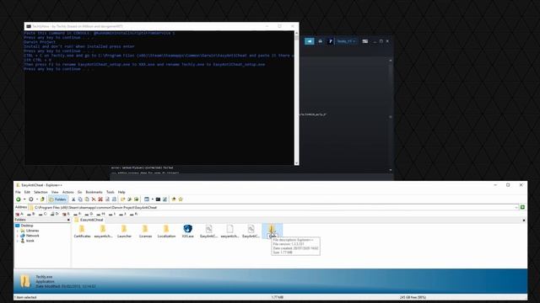Screen dimensions: 540x303
Task: Open the address bar dropdown arrow
Action: [x=516, y=208]
